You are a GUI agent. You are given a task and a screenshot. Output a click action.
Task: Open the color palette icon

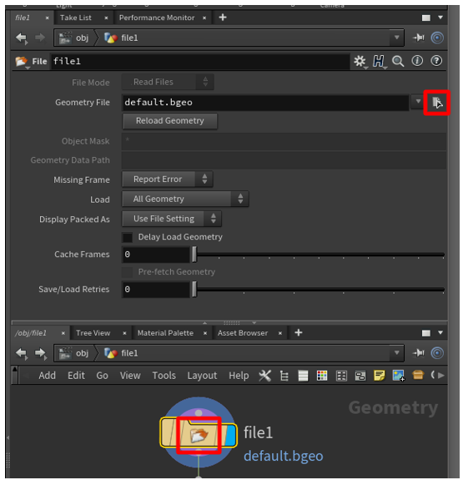tap(322, 376)
